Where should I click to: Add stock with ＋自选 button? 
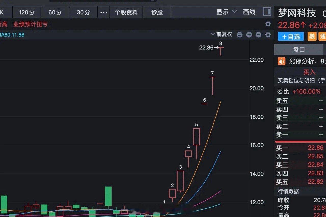[291, 36]
